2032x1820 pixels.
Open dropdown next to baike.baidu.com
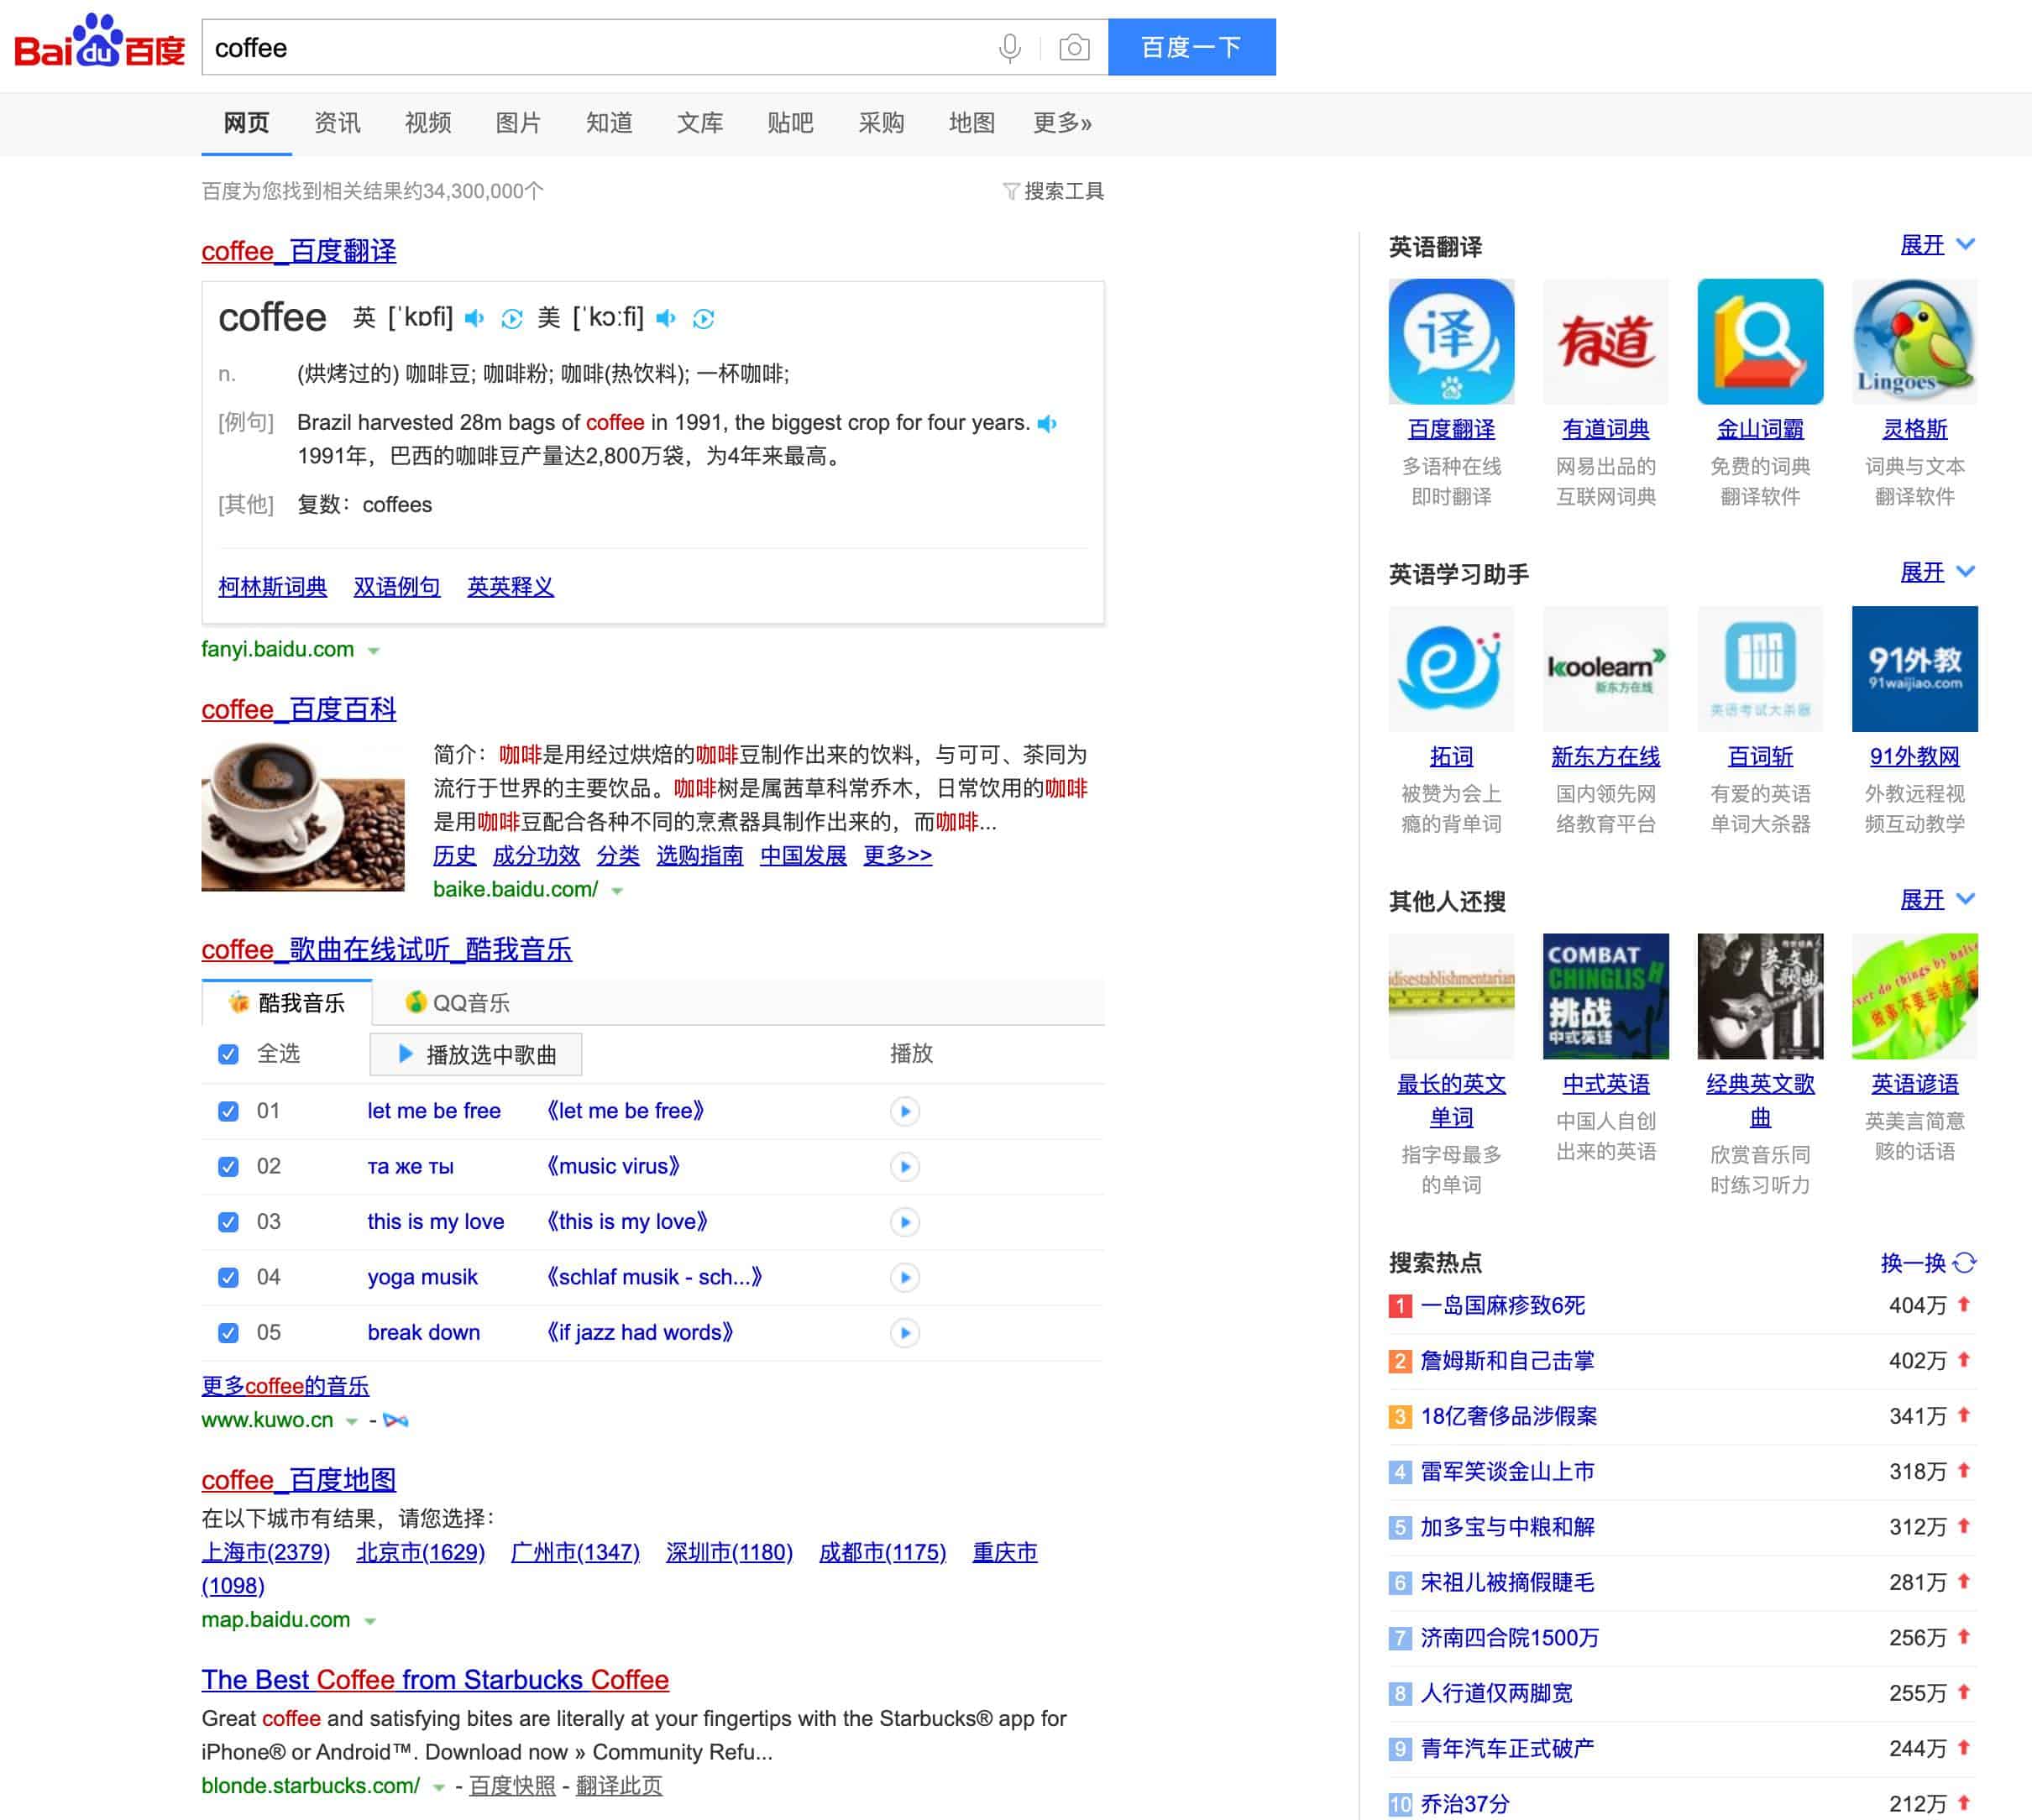[x=617, y=891]
